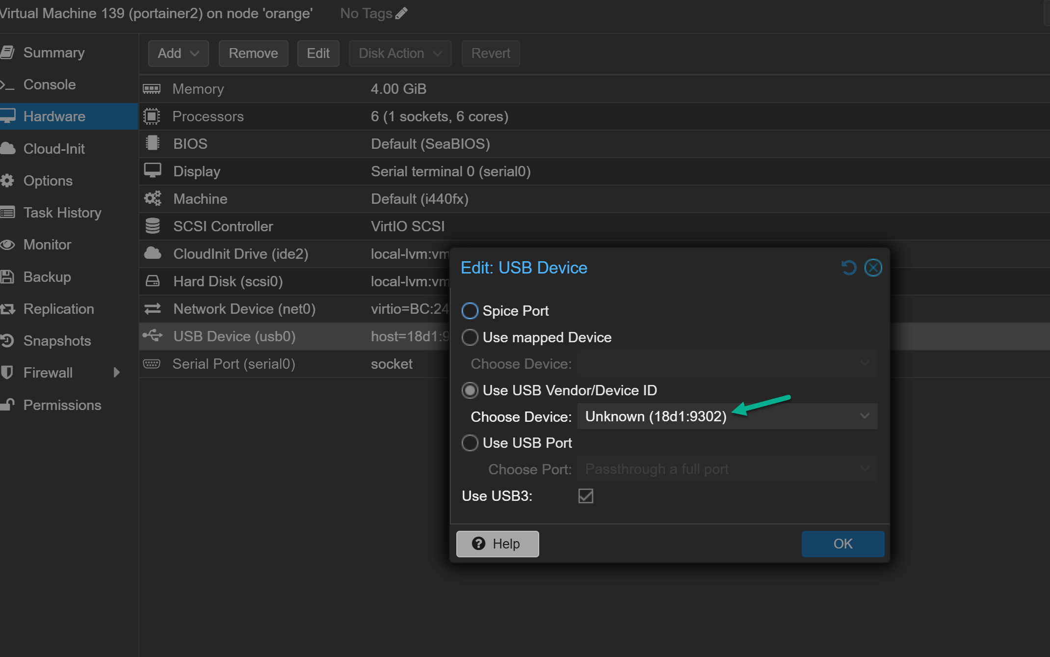Click the CloudInit Drive cloud icon
This screenshot has width=1050, height=657.
(153, 253)
